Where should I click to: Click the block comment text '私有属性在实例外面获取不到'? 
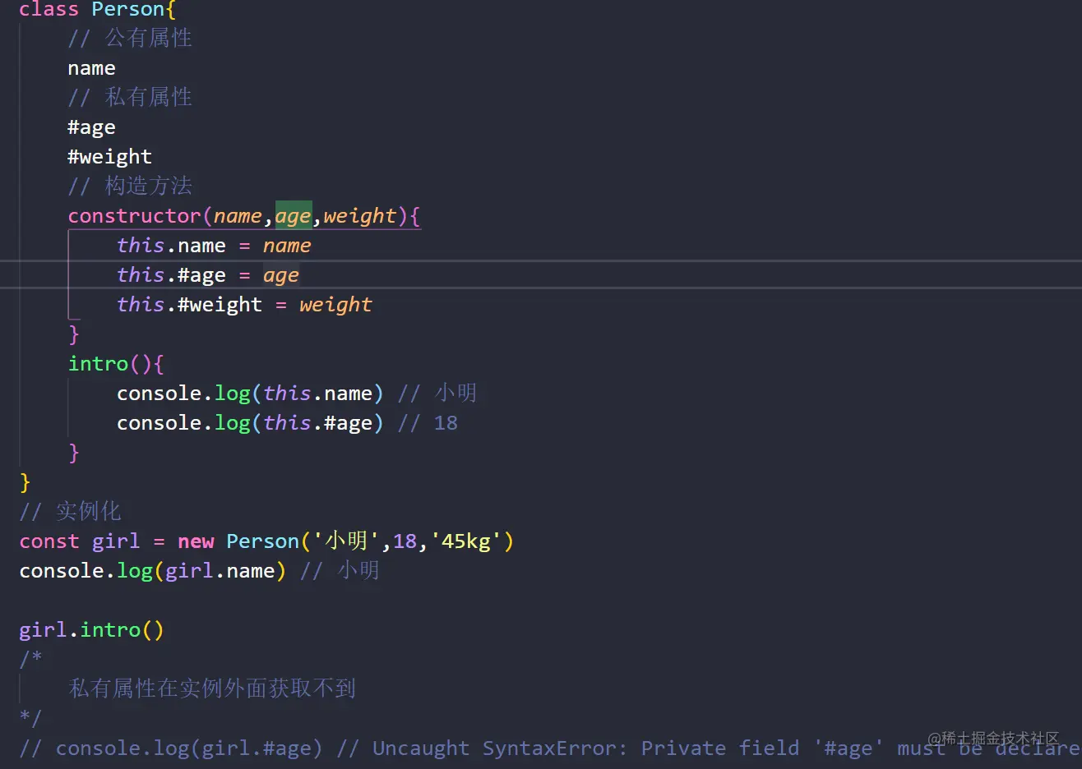212,688
